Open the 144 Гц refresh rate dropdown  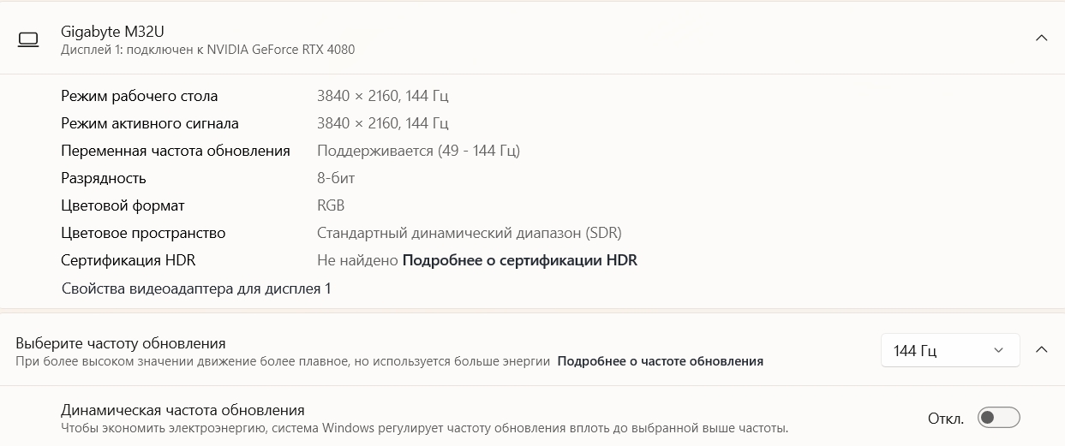click(x=949, y=350)
